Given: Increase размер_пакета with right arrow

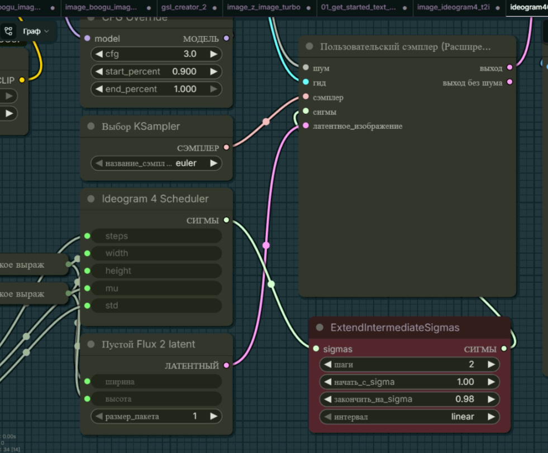Looking at the screenshot, I should coord(213,416).
